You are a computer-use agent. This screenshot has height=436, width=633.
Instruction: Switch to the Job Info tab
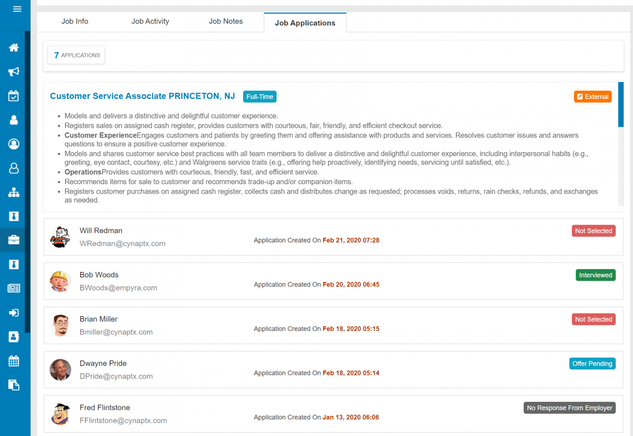75,21
